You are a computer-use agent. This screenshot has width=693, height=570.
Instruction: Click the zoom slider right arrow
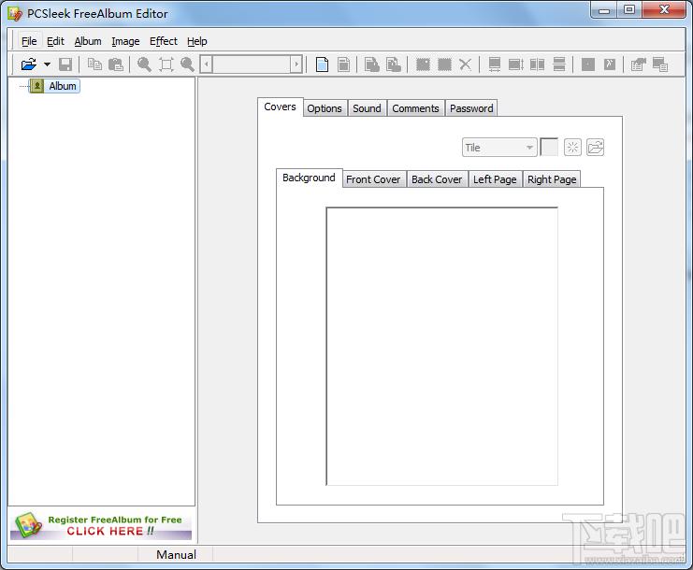pyautogui.click(x=296, y=64)
